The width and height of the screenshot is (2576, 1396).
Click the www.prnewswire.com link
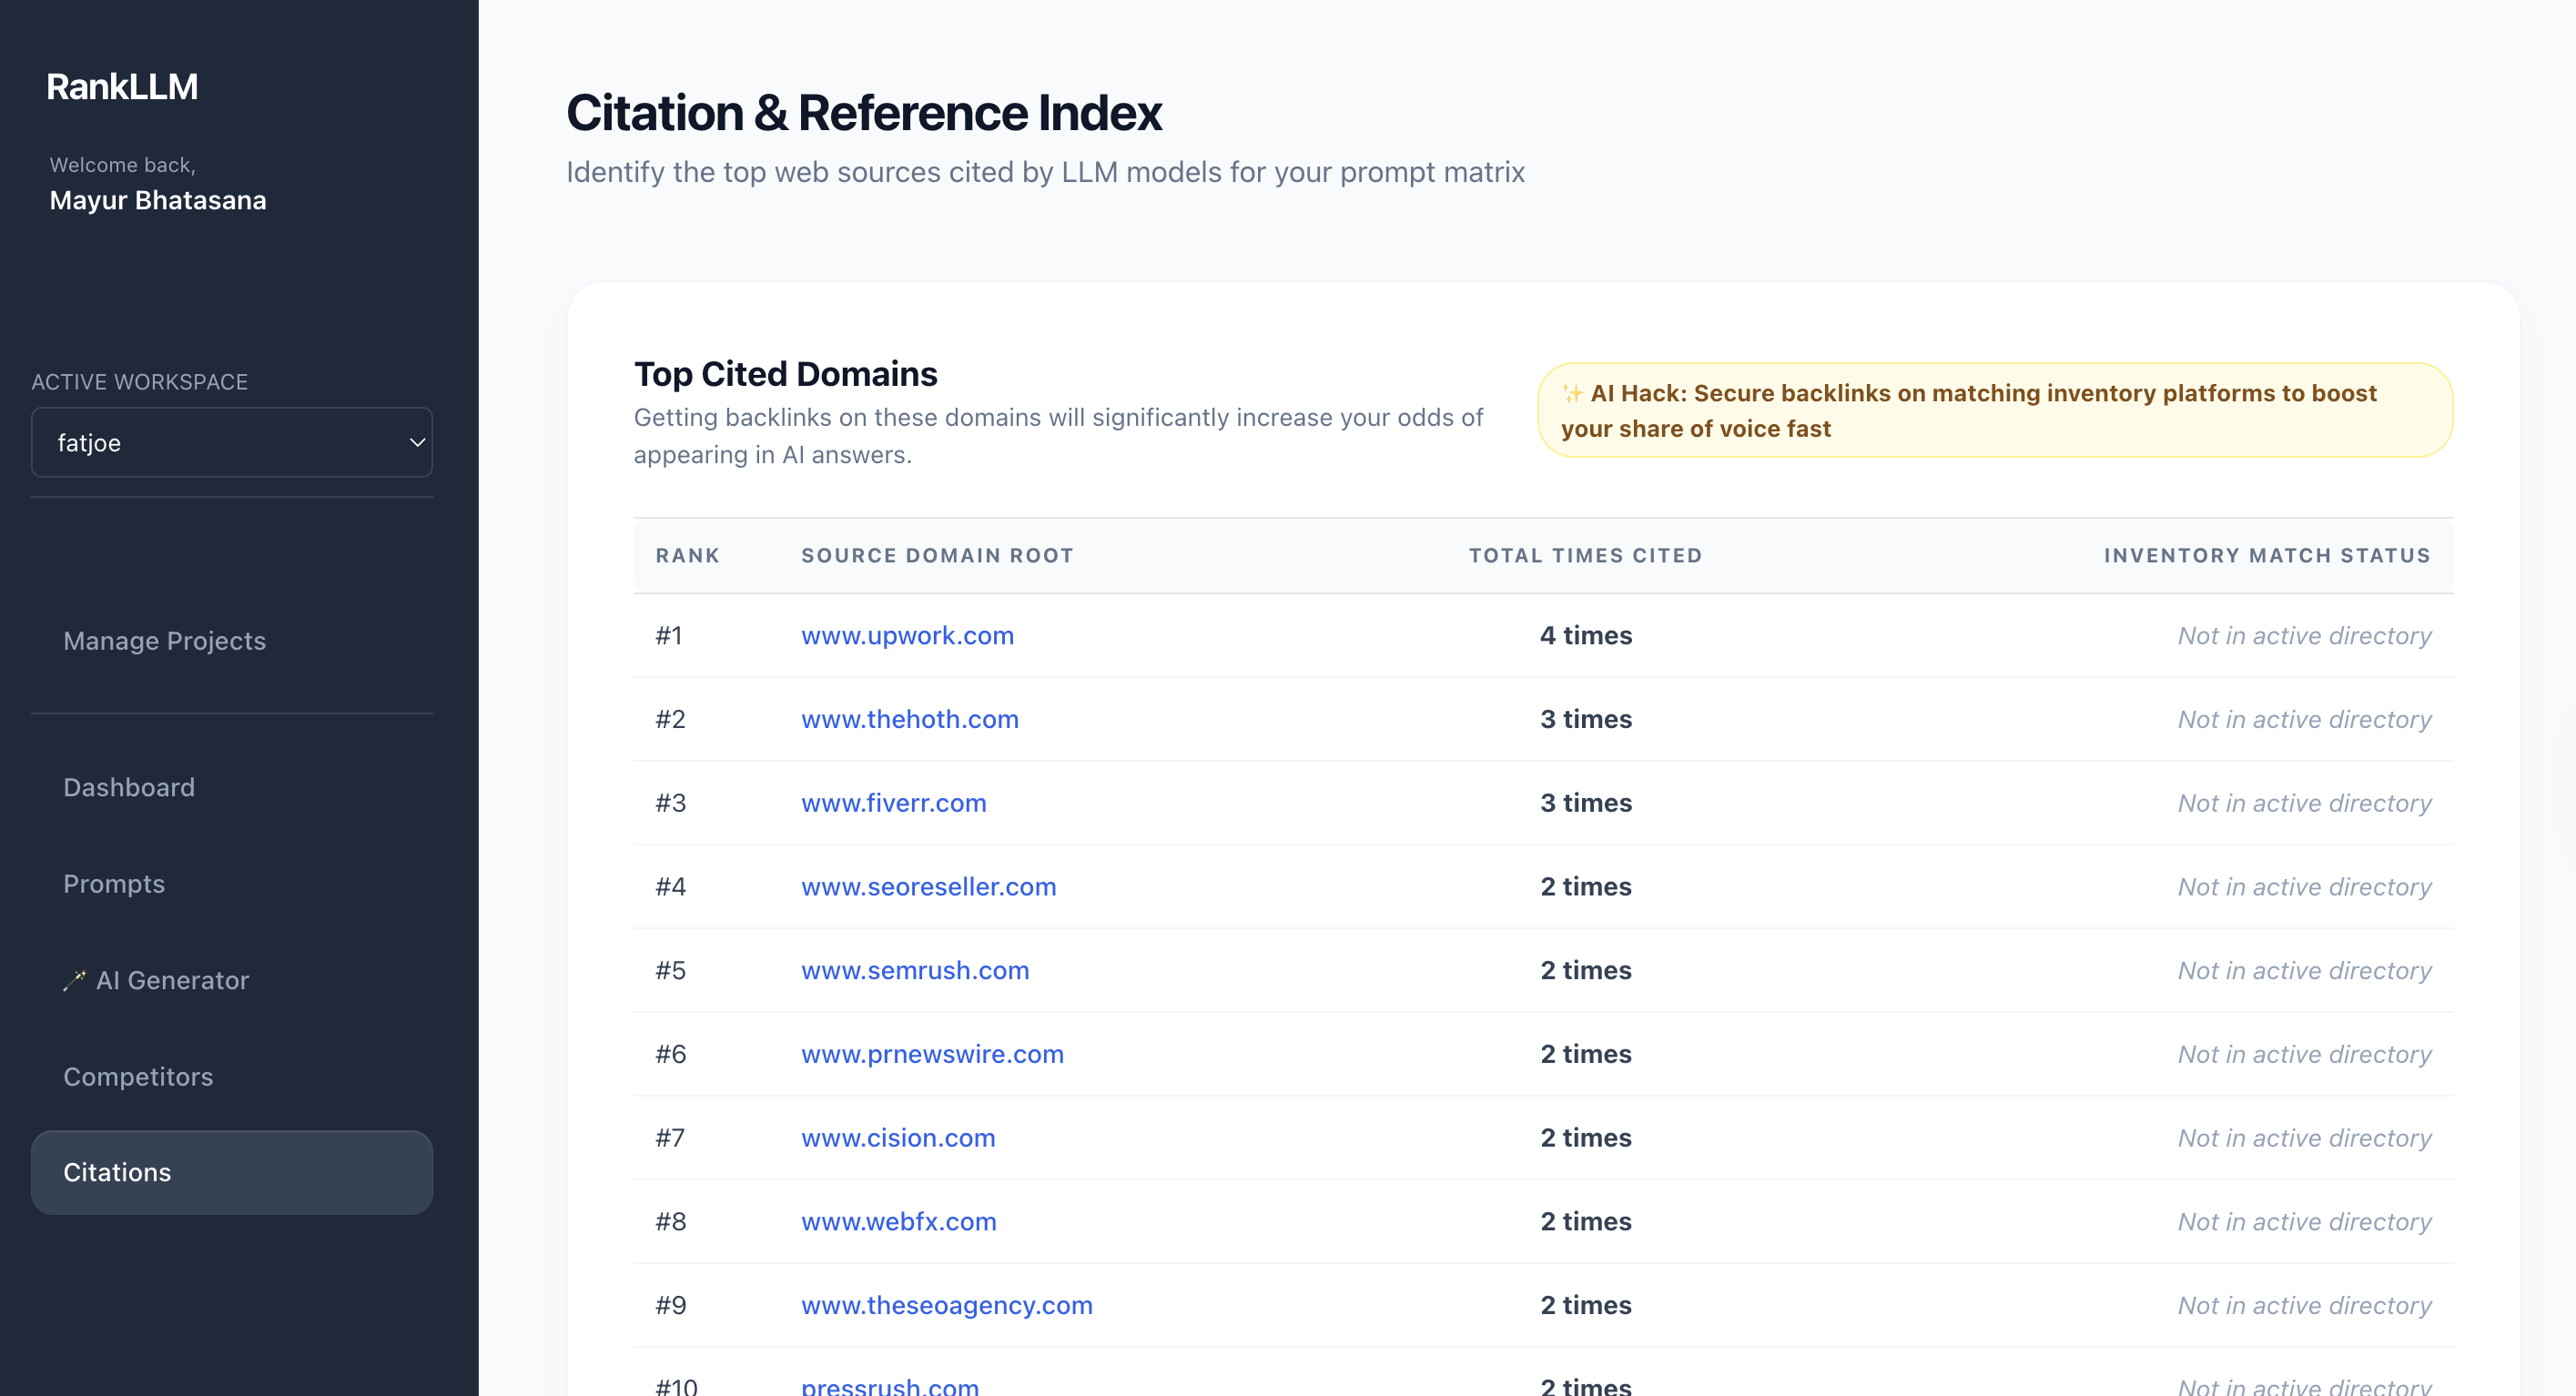point(932,1054)
